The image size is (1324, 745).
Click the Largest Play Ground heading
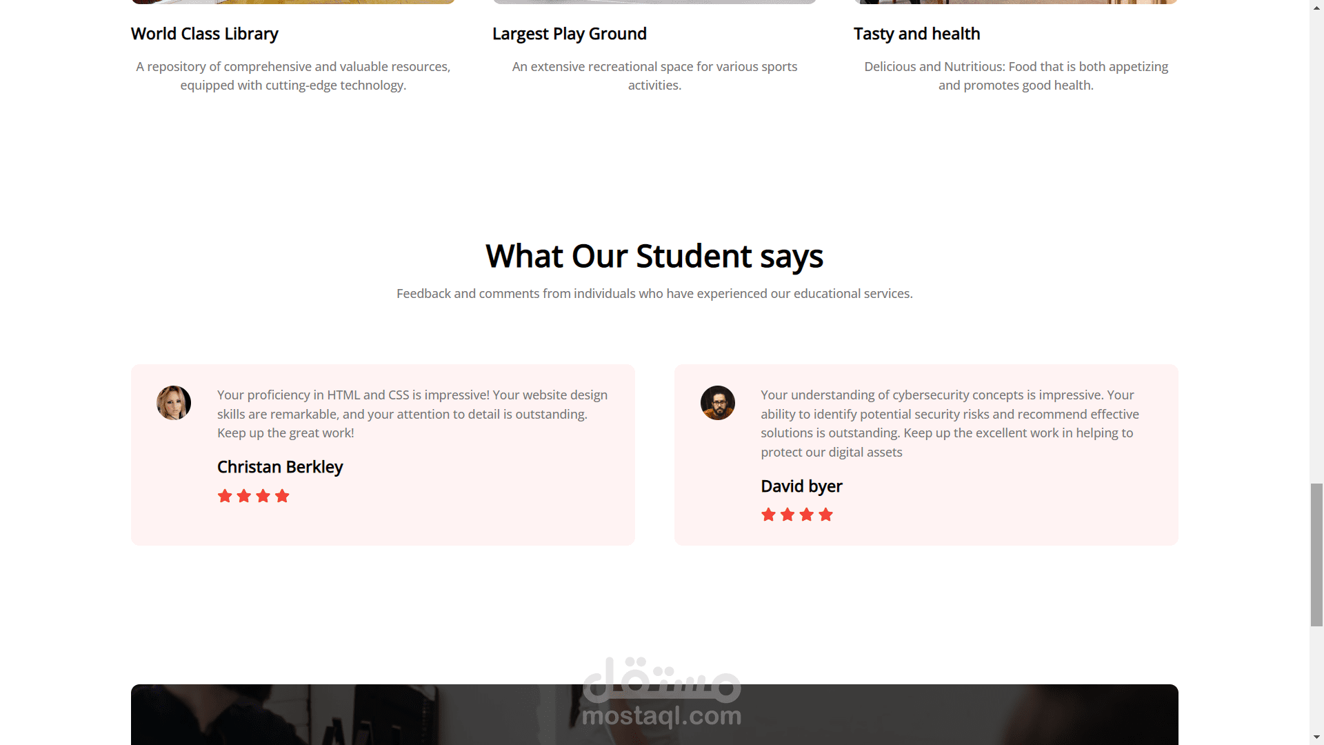(x=570, y=34)
